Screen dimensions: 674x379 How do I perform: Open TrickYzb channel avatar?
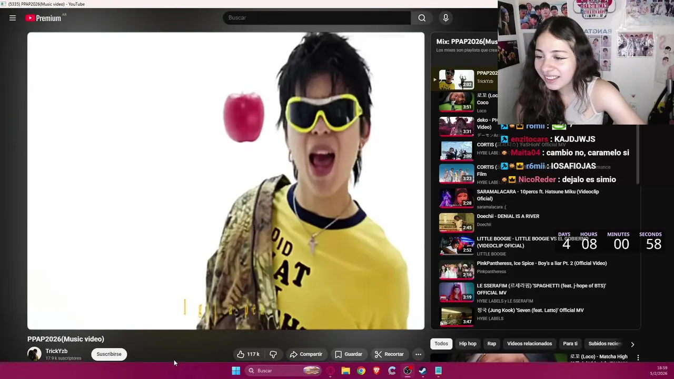pos(34,354)
